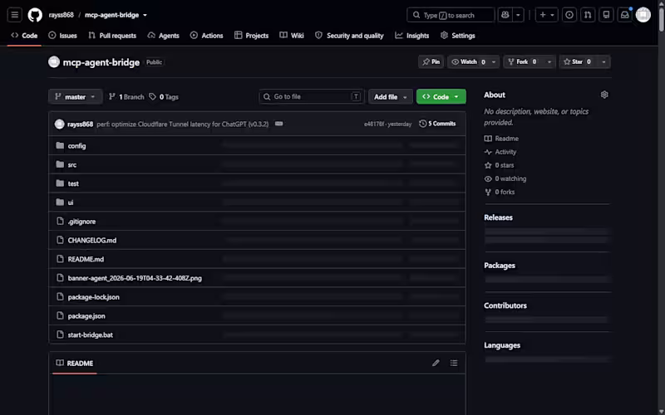Switch to the Issues tab

63,36
